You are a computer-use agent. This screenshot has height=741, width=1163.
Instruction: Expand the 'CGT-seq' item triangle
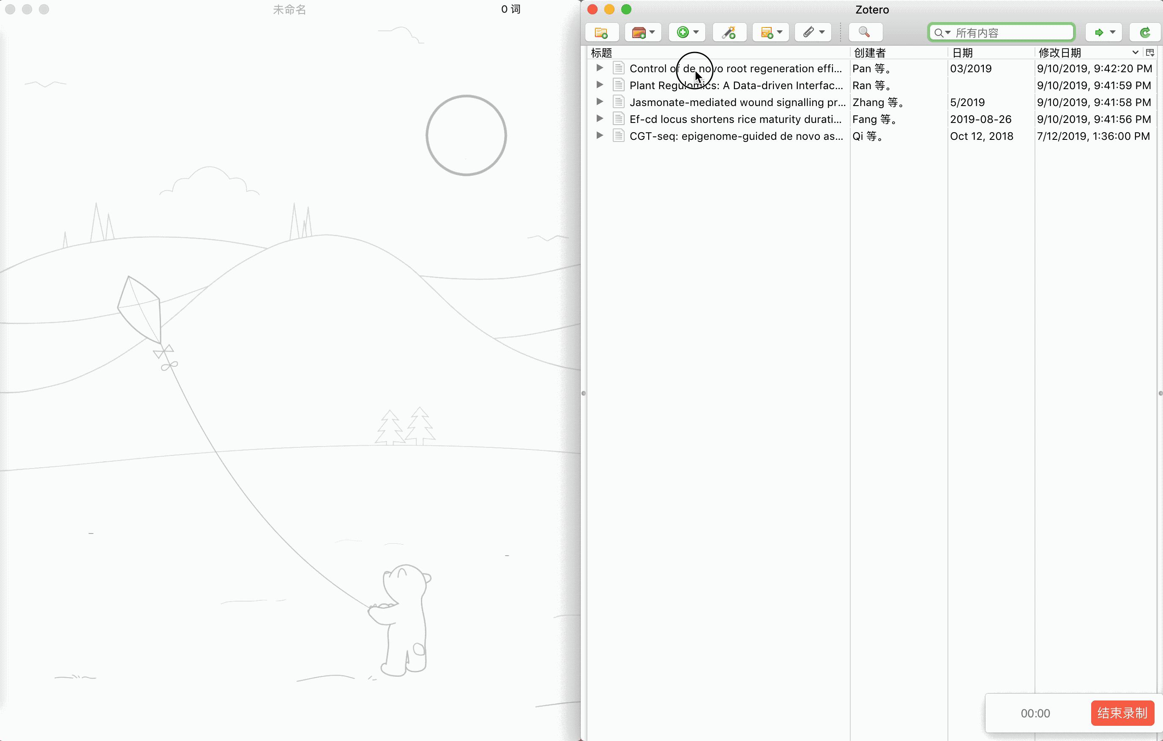(x=599, y=136)
